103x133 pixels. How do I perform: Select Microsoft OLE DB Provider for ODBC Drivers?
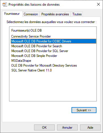coord(54,41)
